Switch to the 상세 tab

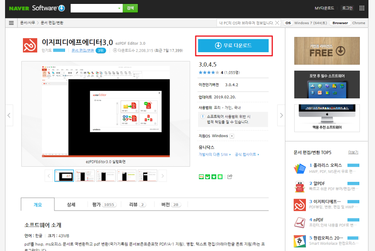tap(71, 205)
